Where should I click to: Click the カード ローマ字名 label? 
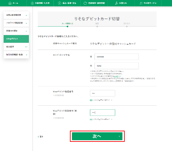61,55
